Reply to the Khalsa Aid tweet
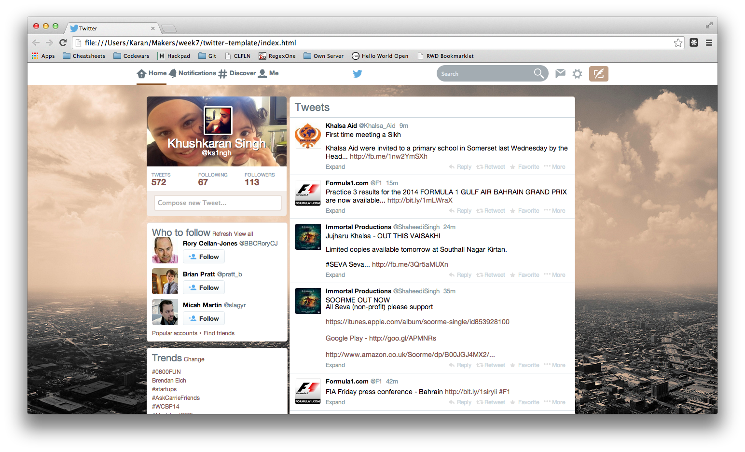The width and height of the screenshot is (745, 452). pos(460,167)
